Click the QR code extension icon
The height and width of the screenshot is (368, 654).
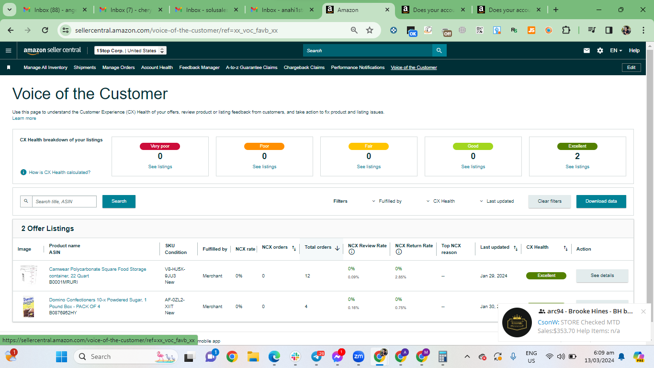pyautogui.click(x=480, y=30)
